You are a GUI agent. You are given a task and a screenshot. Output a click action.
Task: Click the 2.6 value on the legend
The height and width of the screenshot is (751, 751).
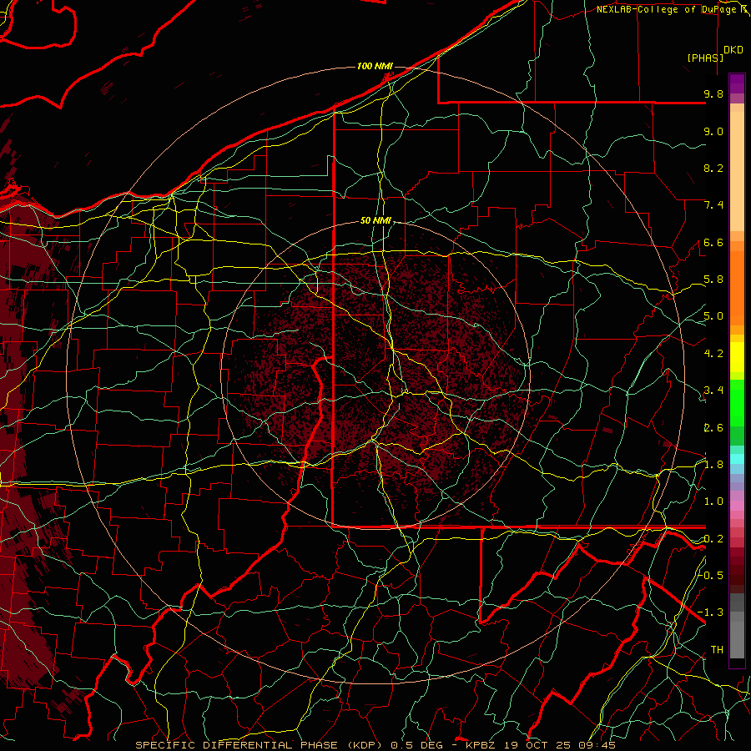pos(713,427)
